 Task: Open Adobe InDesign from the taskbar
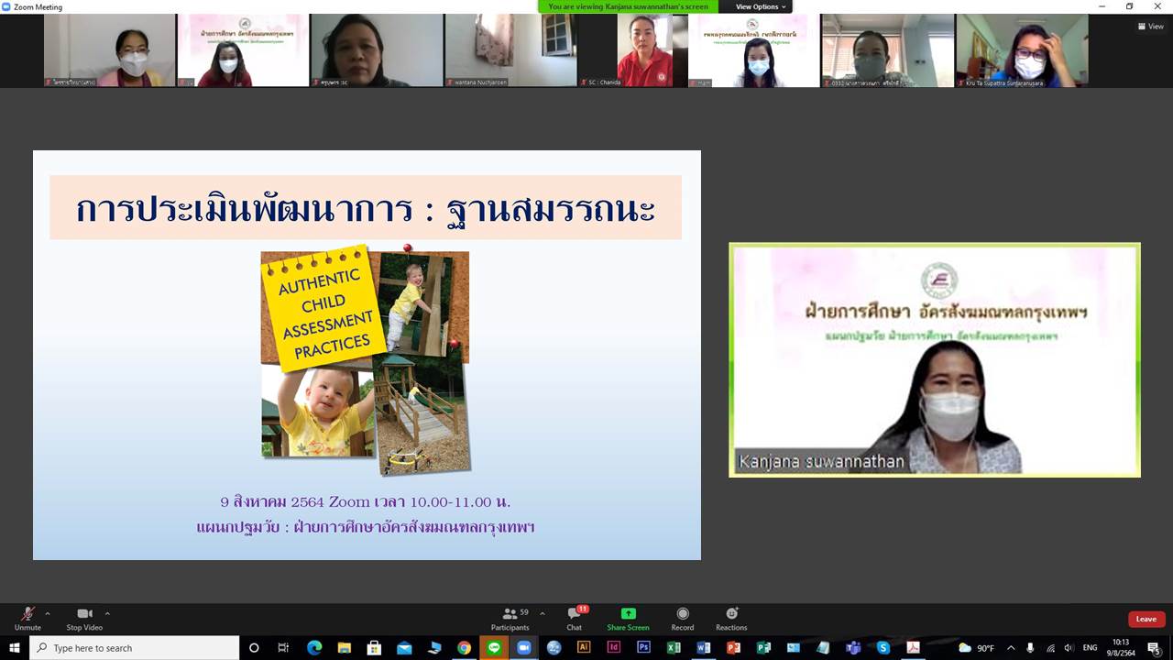pos(614,648)
